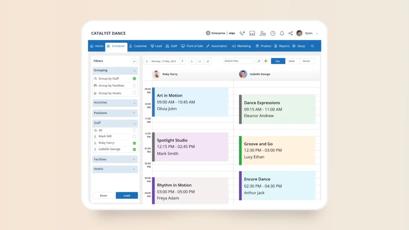Open the notifications bell
Image resolution: width=409 pixels, height=230 pixels.
282,34
